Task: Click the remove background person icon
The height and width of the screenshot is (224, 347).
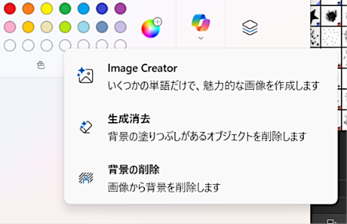Action: click(86, 178)
